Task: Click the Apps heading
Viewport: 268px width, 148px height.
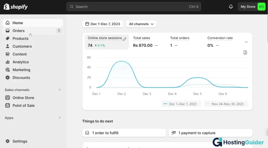Action: click(x=9, y=118)
